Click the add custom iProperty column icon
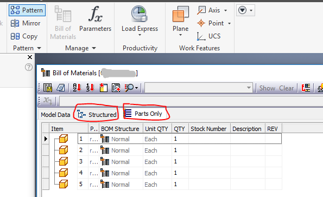 (x=103, y=88)
